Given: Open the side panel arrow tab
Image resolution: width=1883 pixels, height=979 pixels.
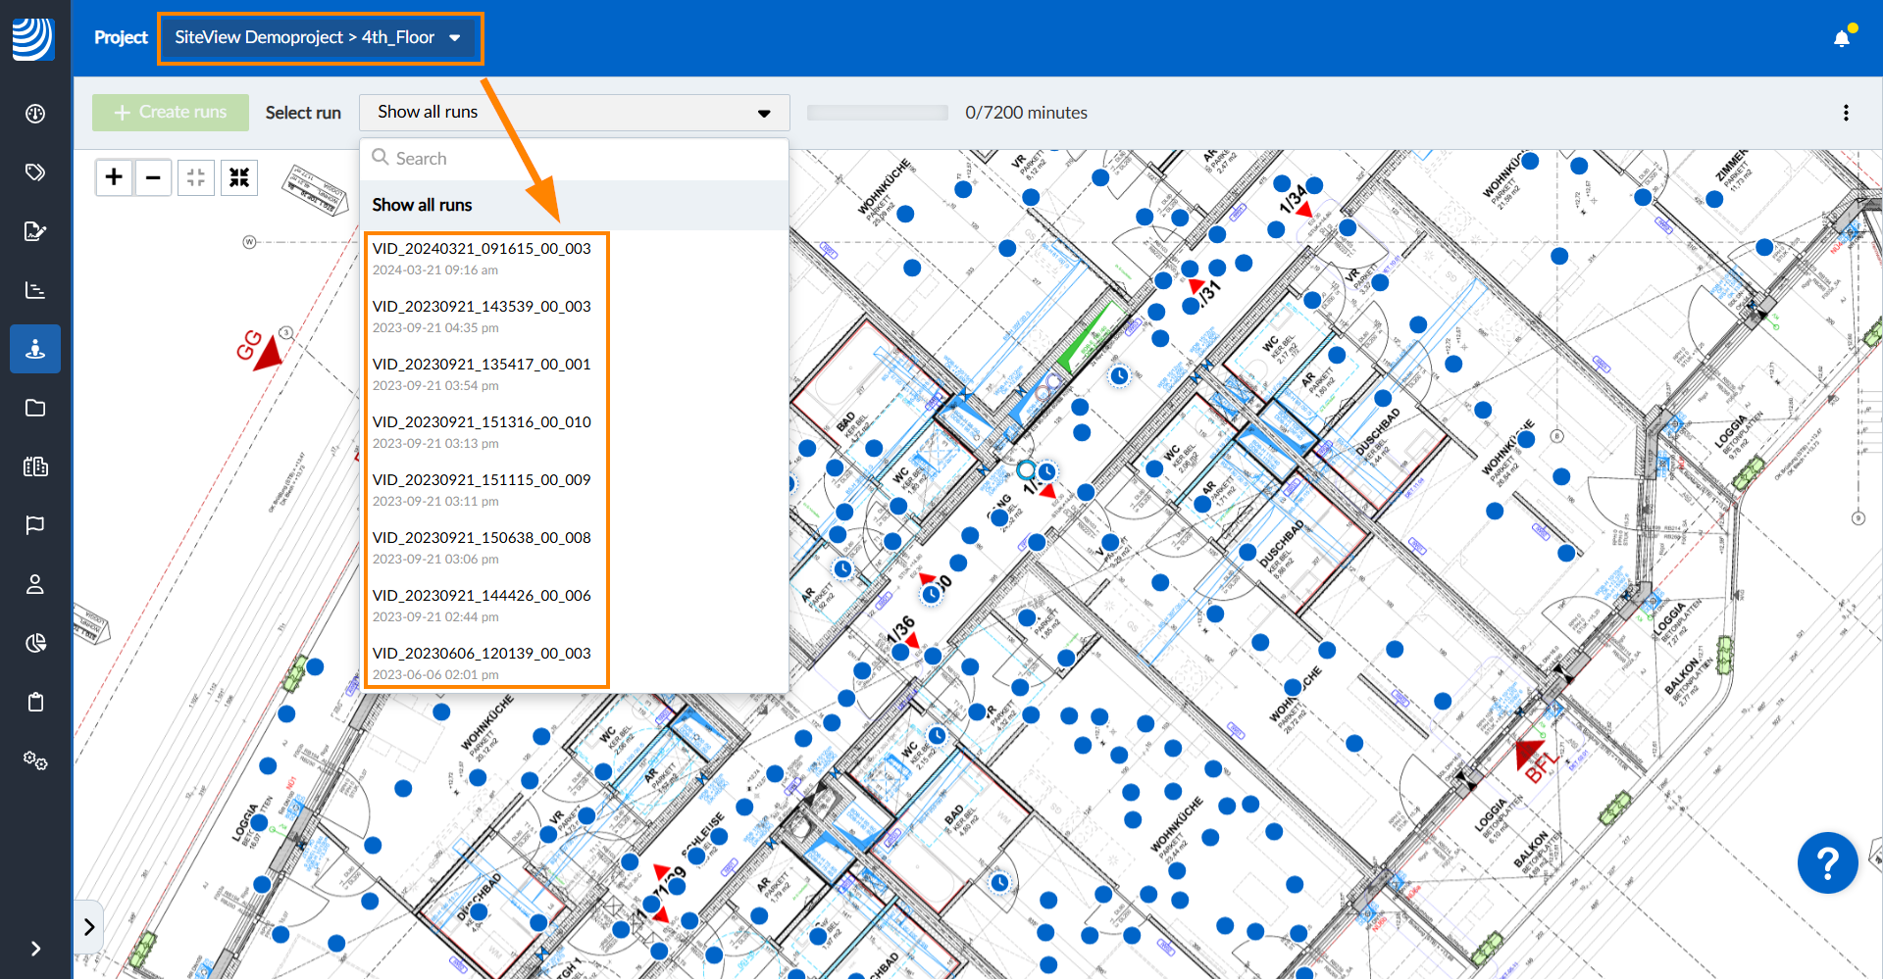Looking at the screenshot, I should pyautogui.click(x=88, y=926).
